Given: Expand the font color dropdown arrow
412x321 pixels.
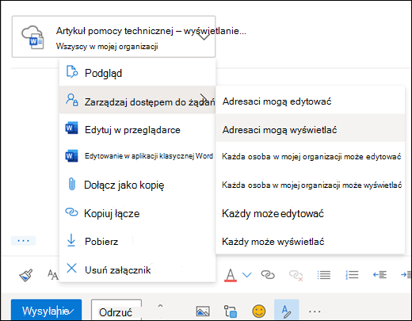Looking at the screenshot, I should coord(246,275).
